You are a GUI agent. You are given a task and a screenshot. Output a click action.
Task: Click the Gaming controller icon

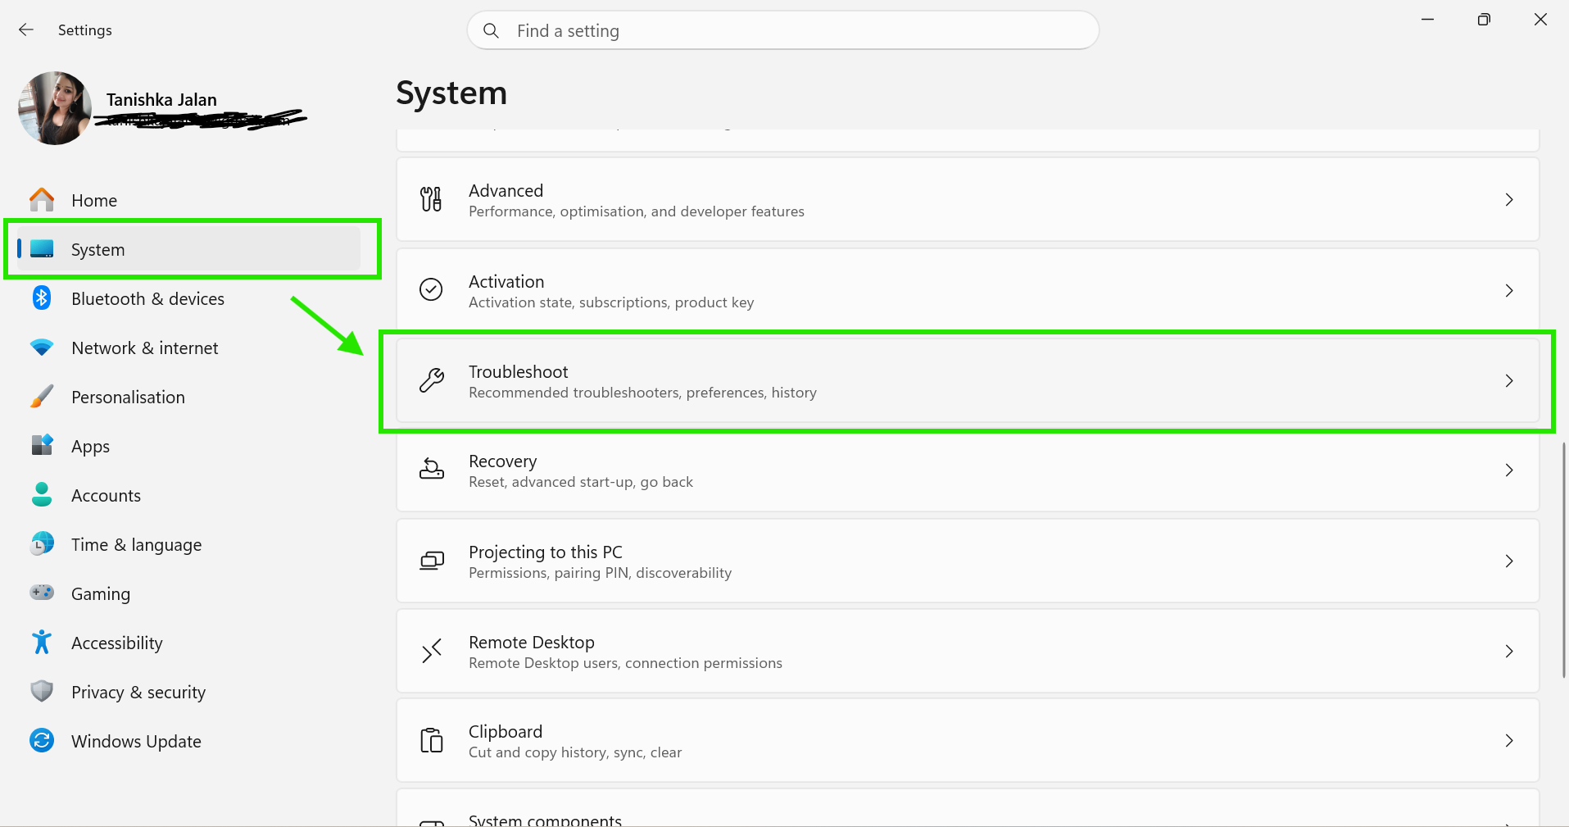[x=42, y=592]
